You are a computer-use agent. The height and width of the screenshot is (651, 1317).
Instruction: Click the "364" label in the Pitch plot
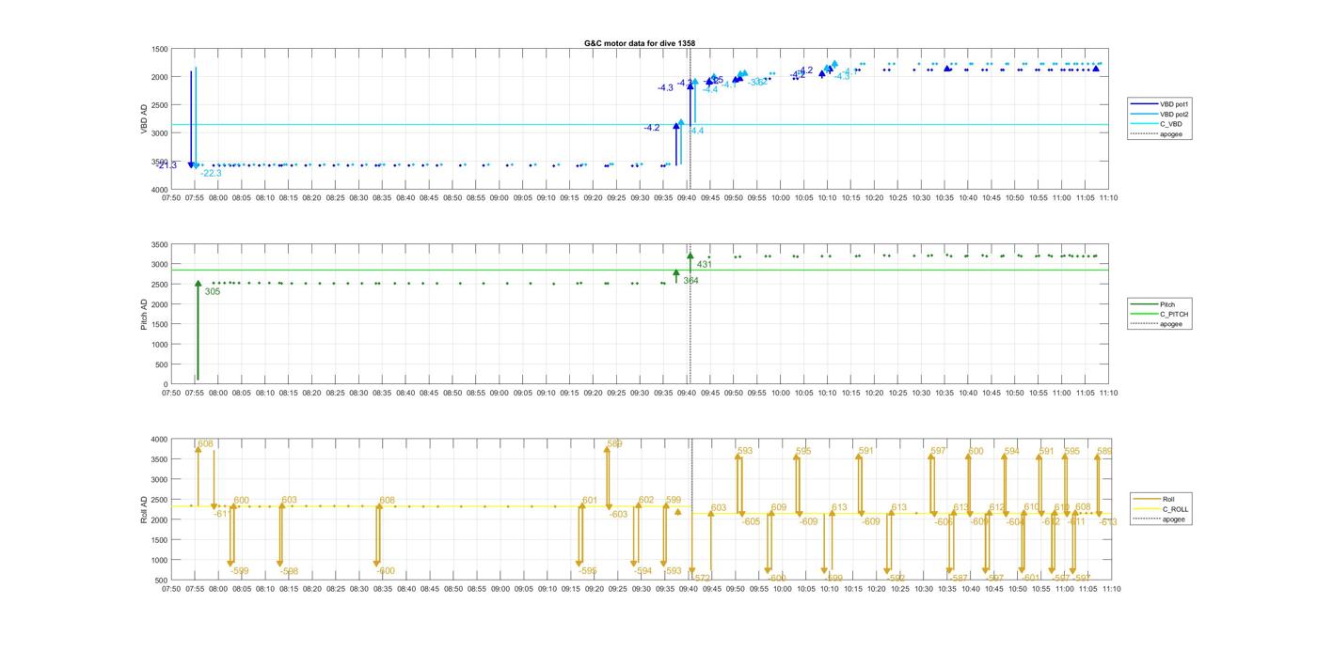691,280
